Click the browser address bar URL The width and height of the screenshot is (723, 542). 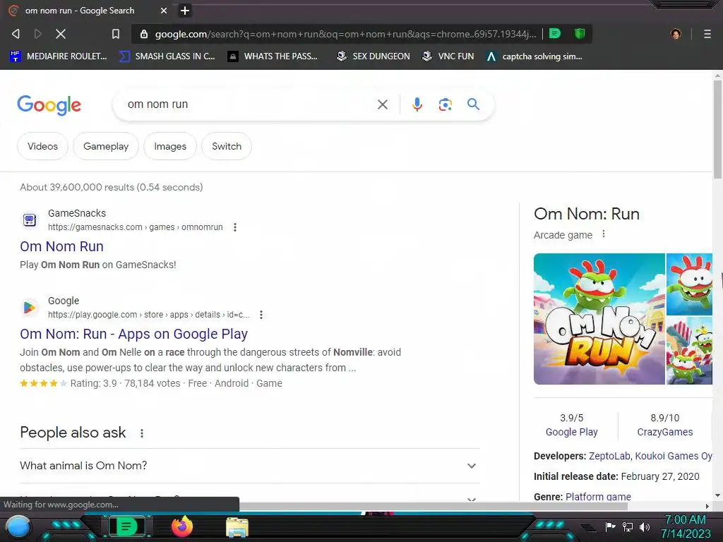pyautogui.click(x=345, y=34)
